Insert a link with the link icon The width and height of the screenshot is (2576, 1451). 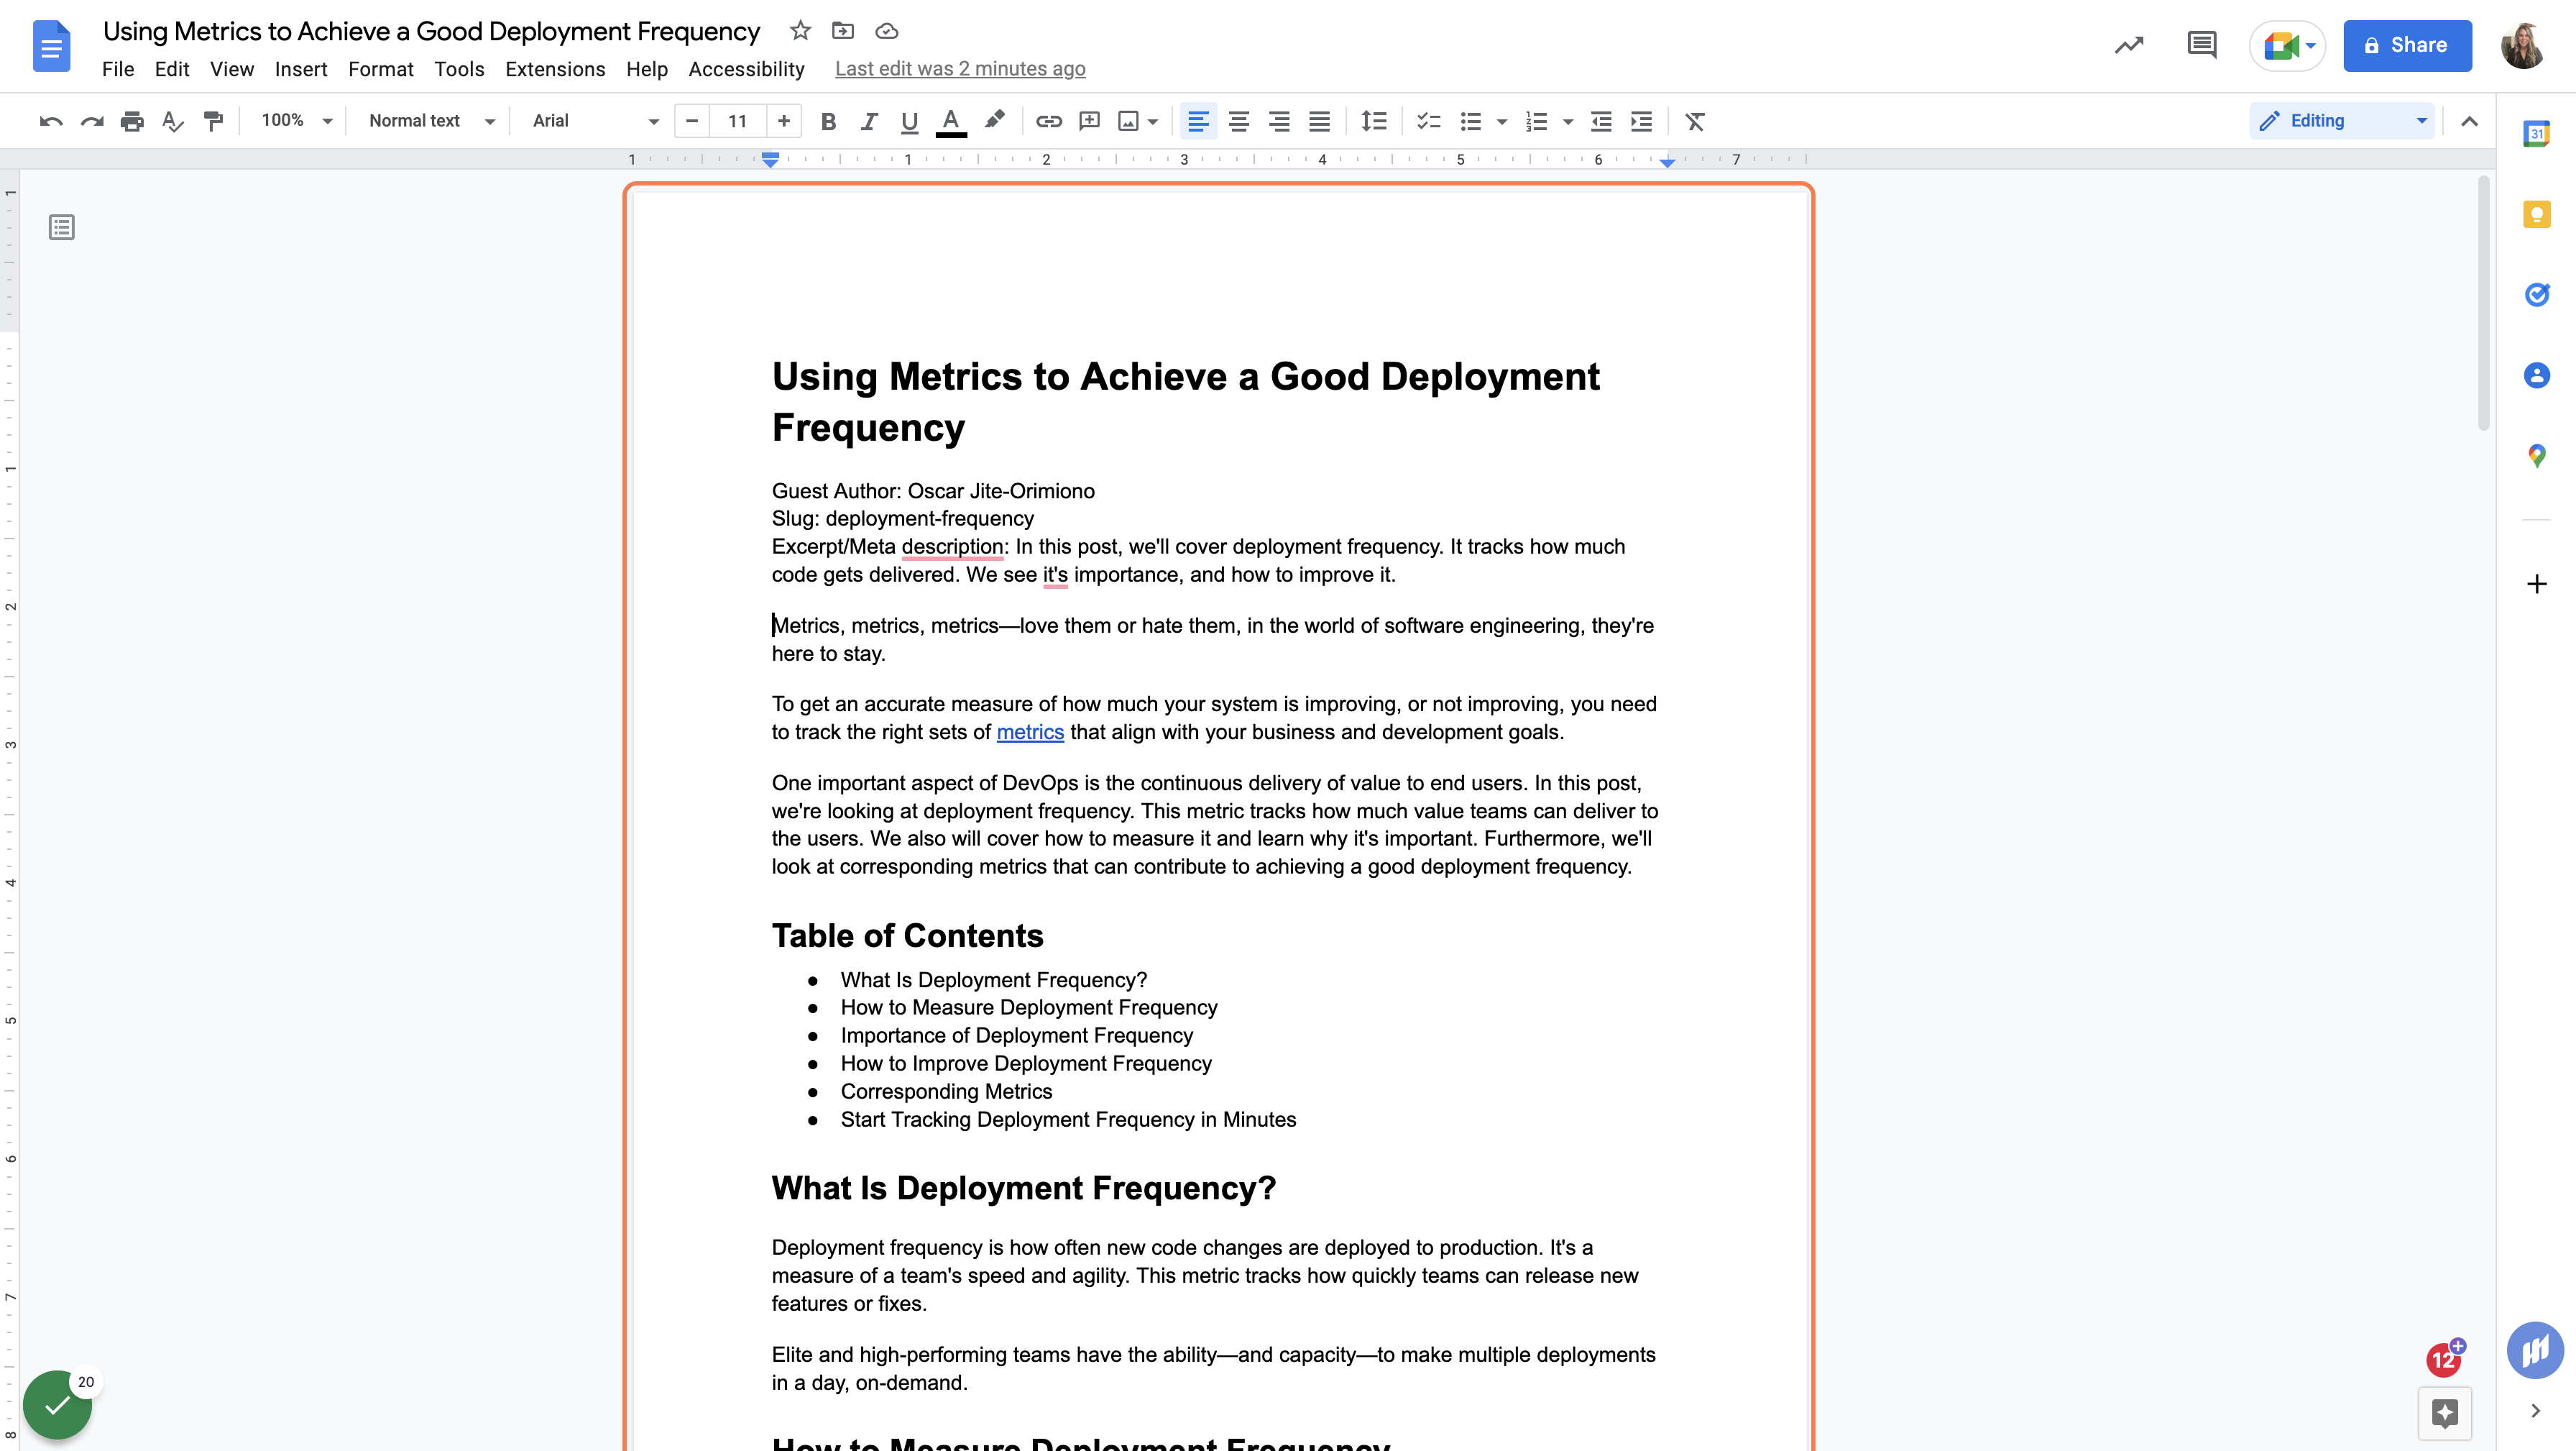1048,121
